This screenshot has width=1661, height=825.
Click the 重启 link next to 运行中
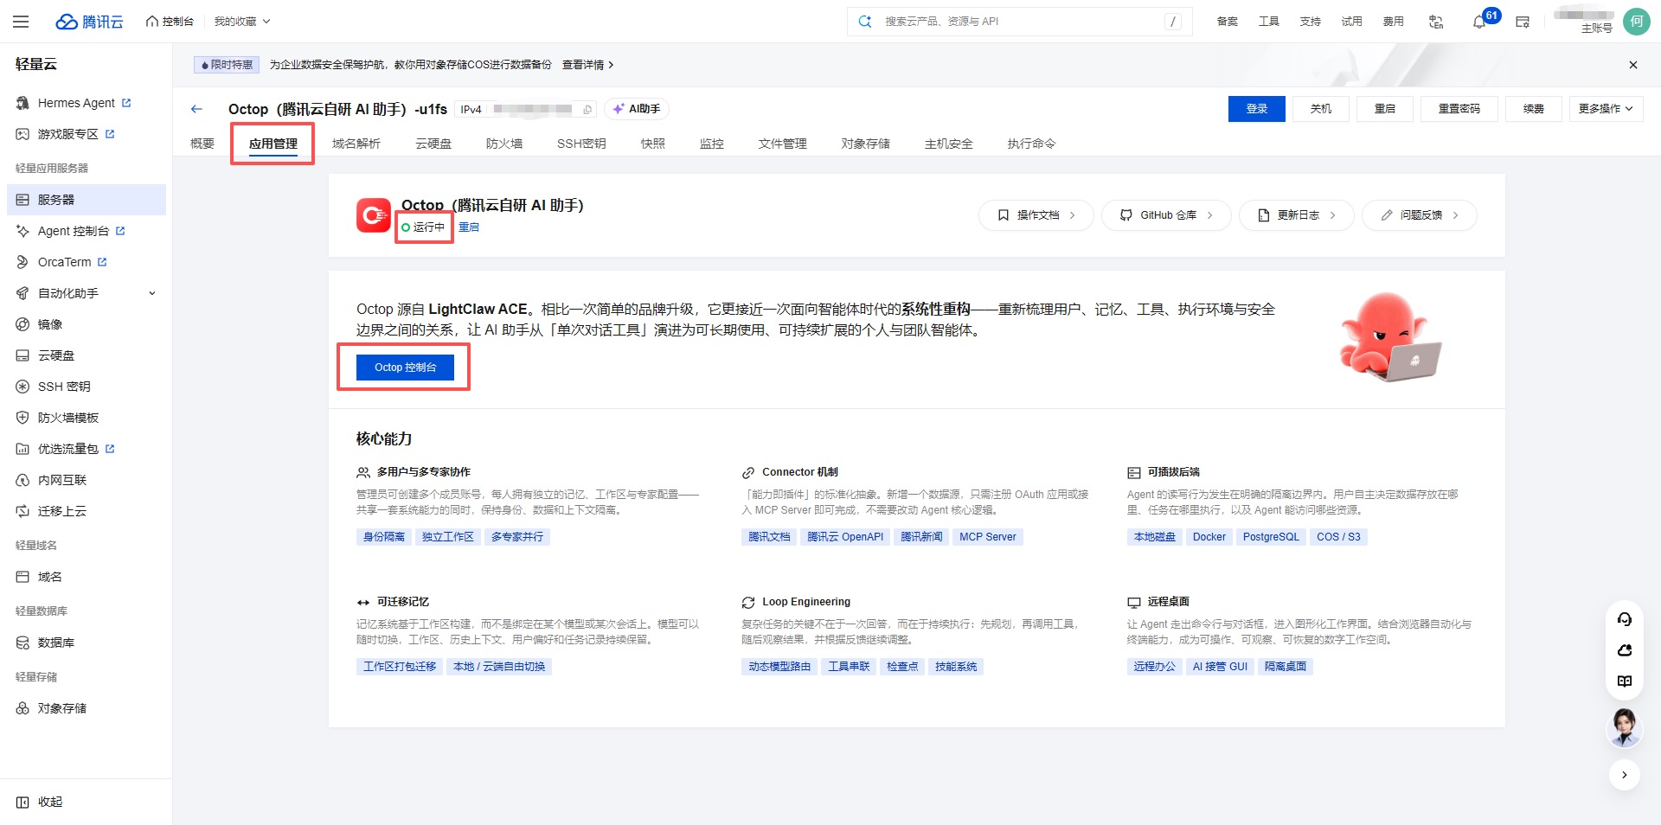[x=469, y=227]
